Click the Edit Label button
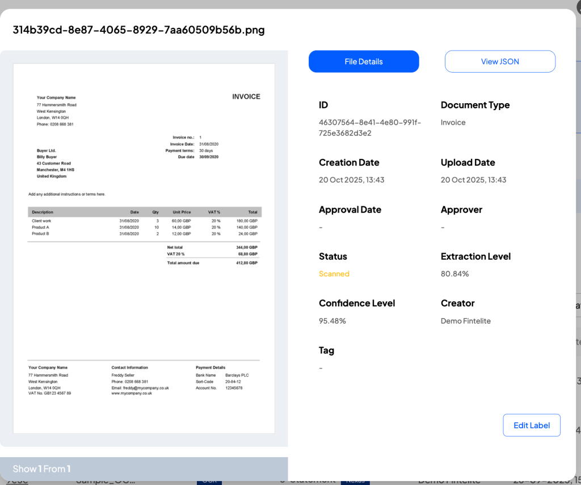The width and height of the screenshot is (581, 485). click(x=531, y=425)
